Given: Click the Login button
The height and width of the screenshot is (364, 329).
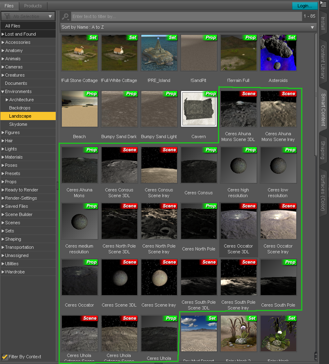Looking at the screenshot, I should point(305,6).
